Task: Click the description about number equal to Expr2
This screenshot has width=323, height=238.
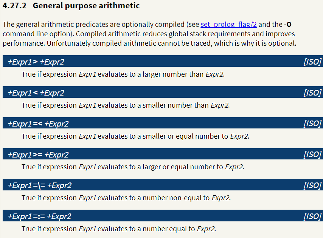Action: pos(119,229)
